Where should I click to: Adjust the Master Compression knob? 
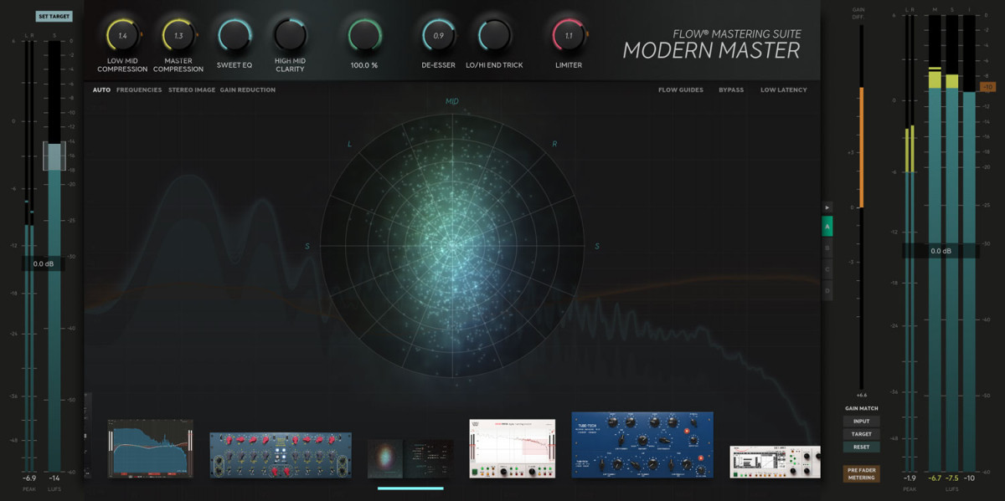pyautogui.click(x=178, y=35)
